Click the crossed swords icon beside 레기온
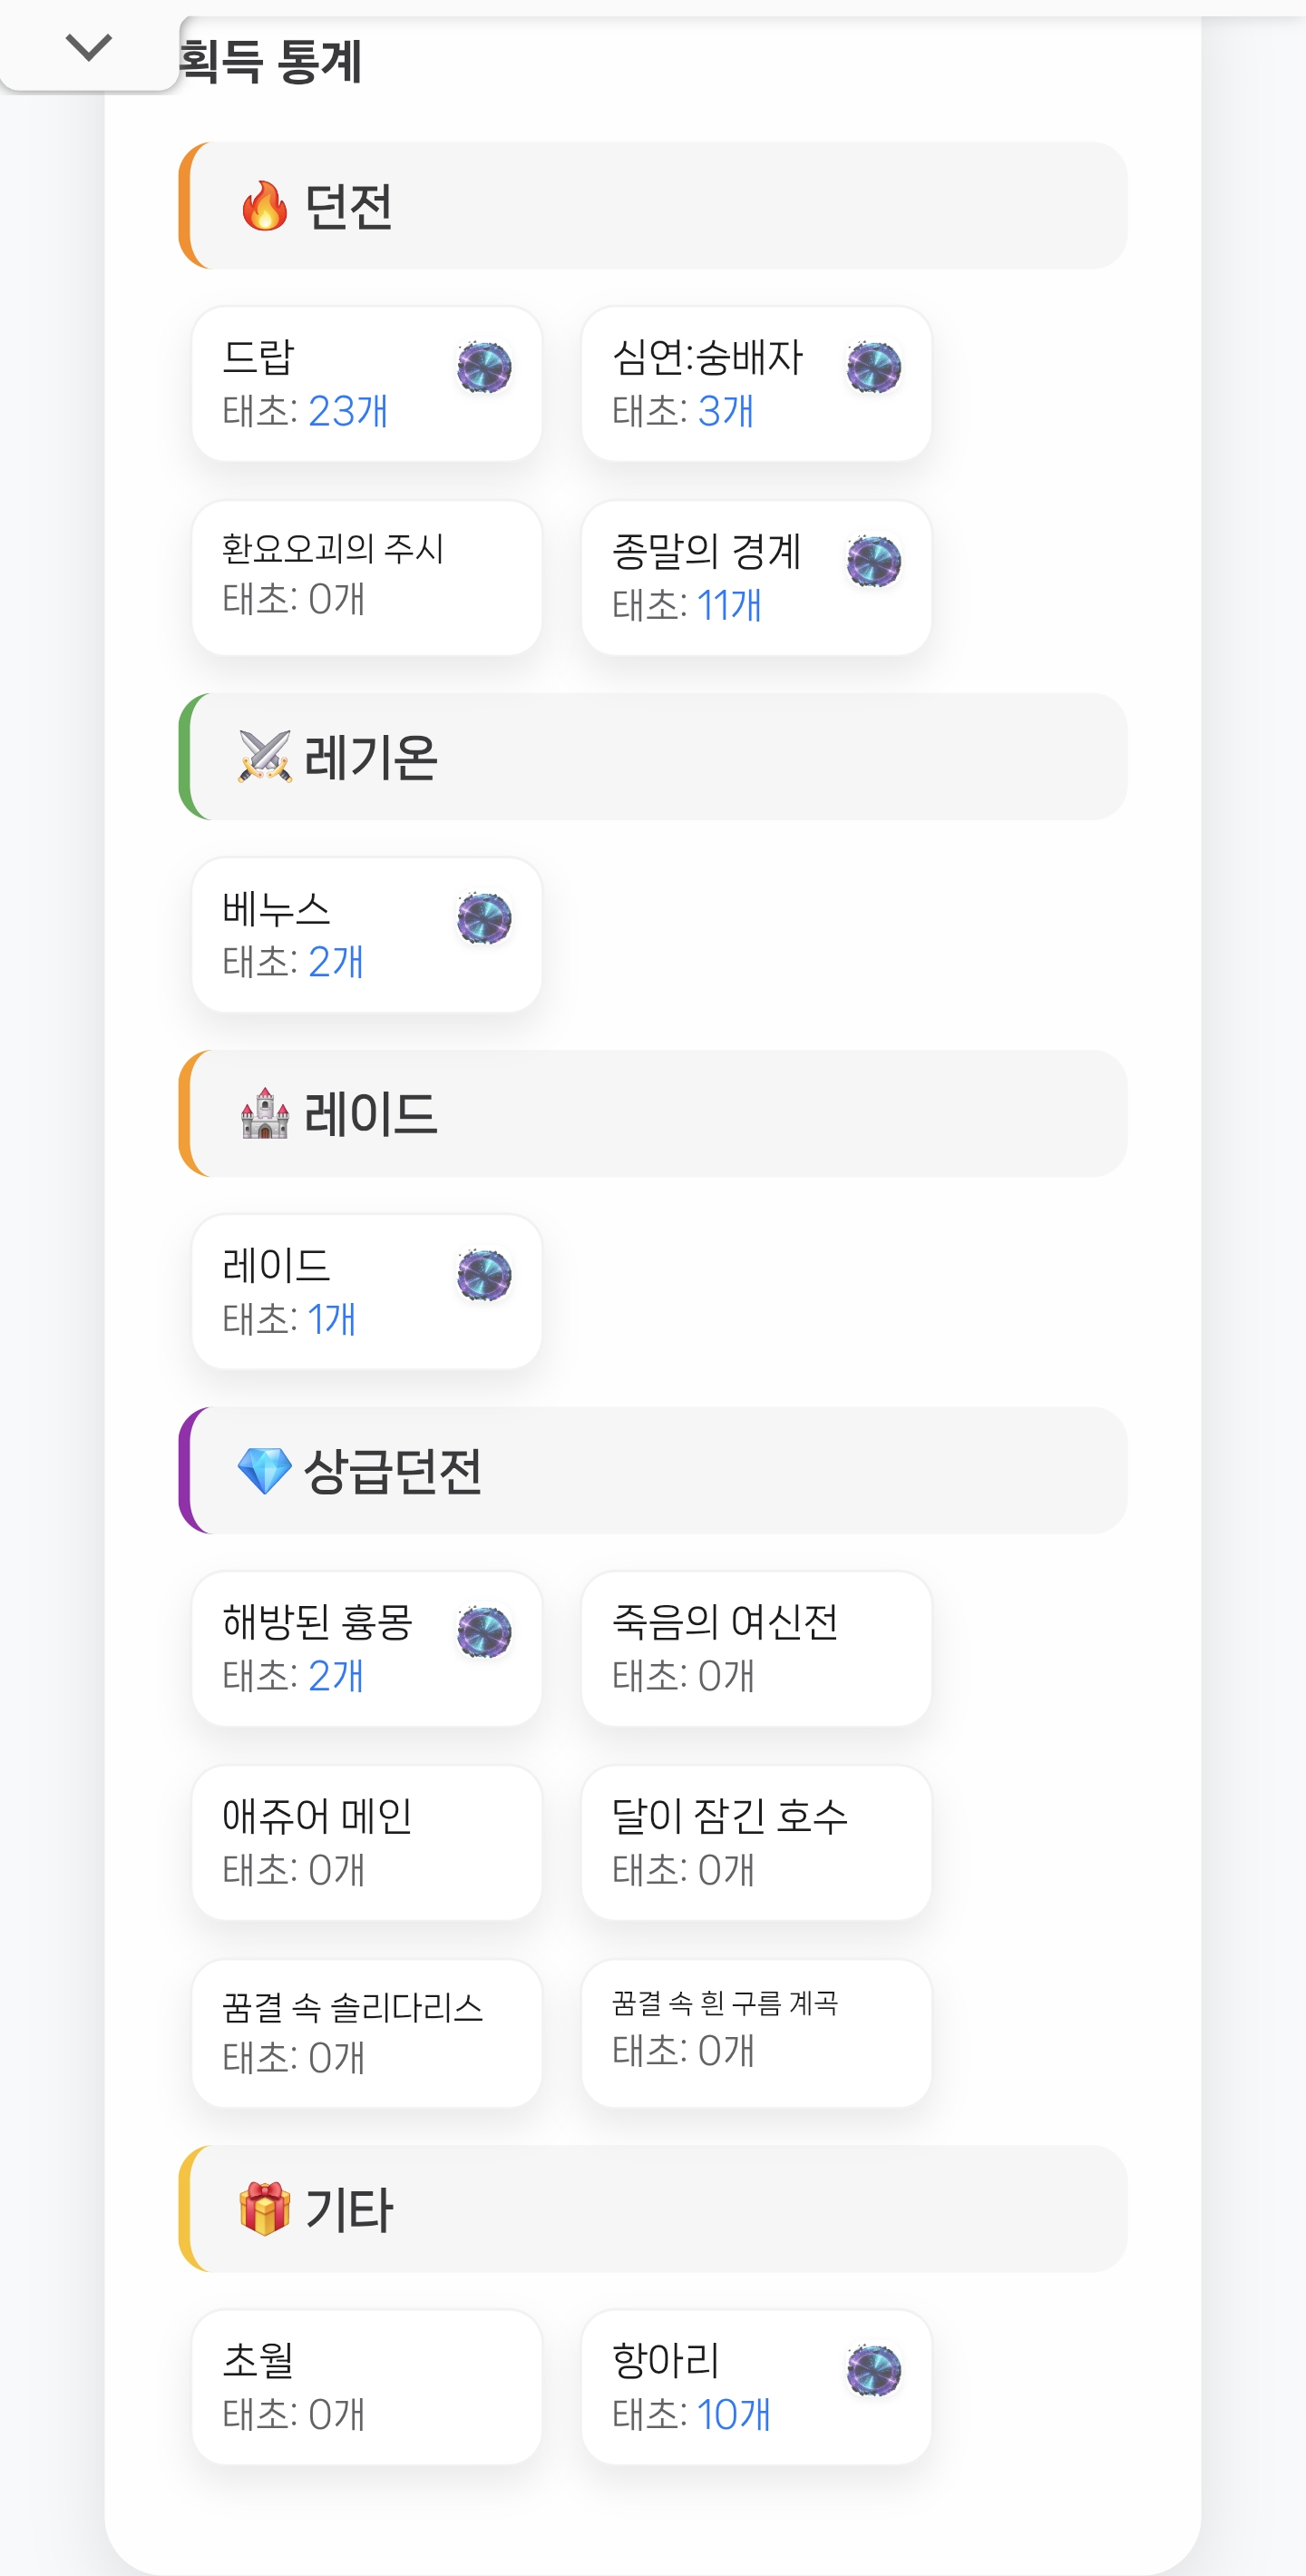This screenshot has width=1306, height=2576. click(265, 757)
